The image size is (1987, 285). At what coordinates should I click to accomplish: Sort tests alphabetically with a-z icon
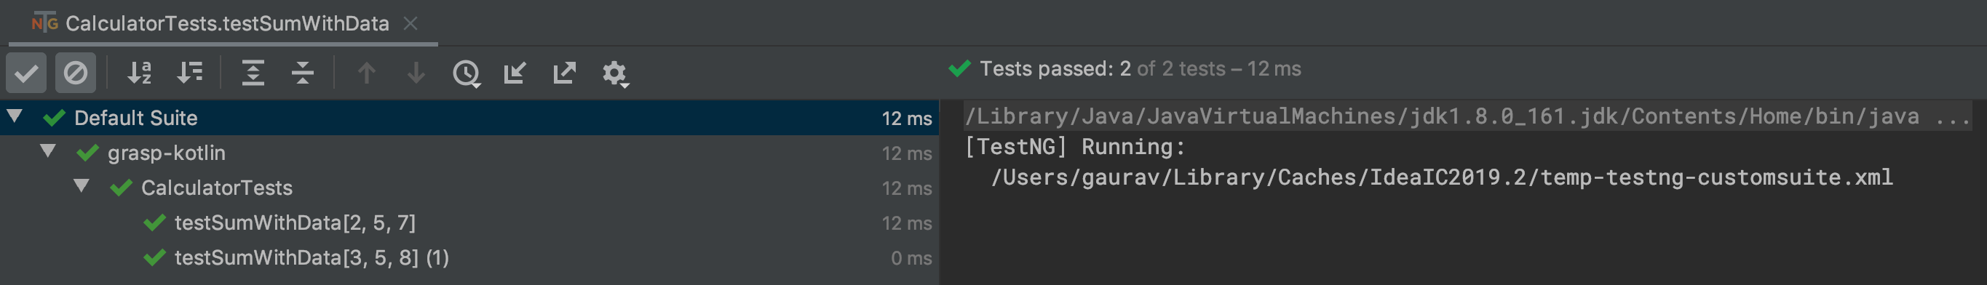point(140,73)
